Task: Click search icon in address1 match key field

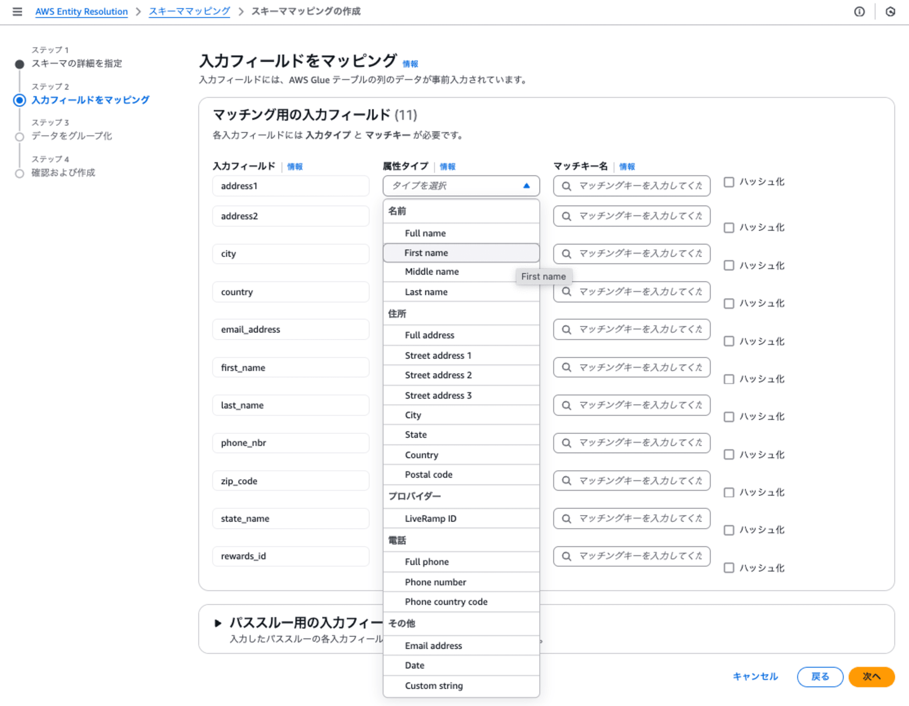Action: (566, 186)
